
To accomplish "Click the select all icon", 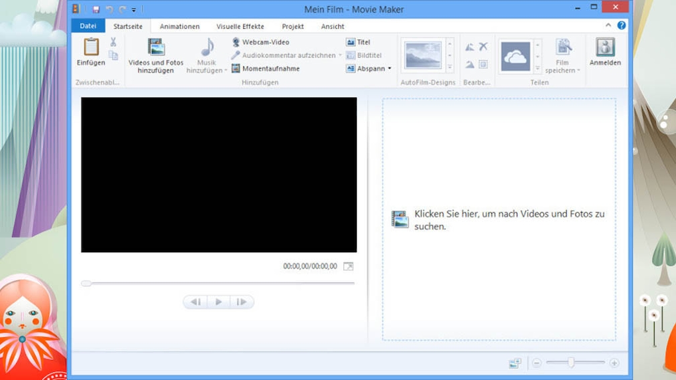I will click(x=483, y=65).
